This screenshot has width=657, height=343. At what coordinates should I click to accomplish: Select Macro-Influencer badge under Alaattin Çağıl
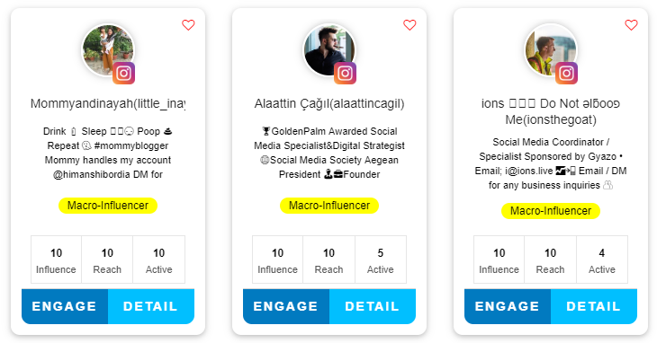329,206
